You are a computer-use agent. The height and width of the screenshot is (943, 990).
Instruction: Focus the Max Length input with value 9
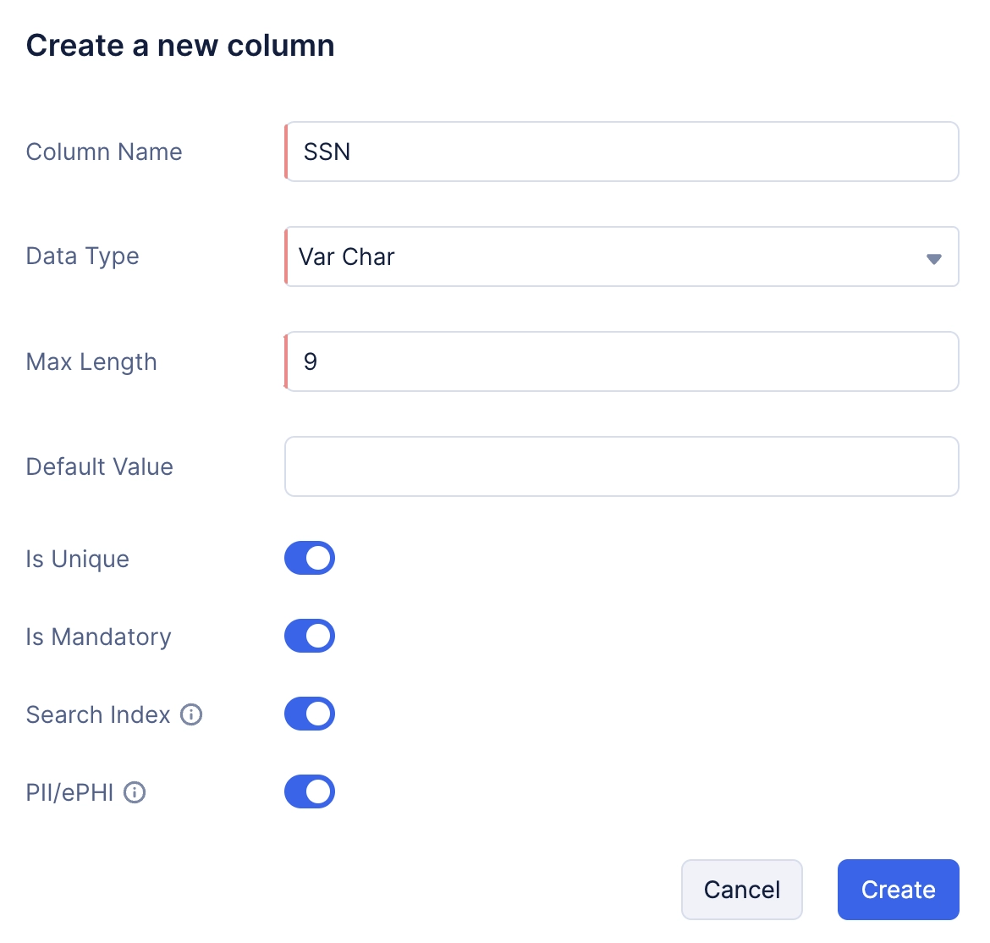tap(622, 361)
